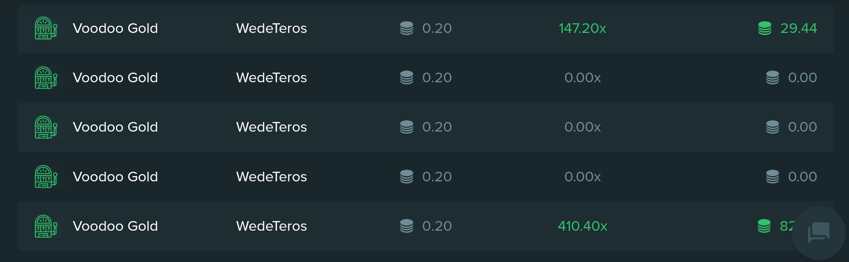View WedeTeros profile in 410.40x row
The image size is (849, 262).
pyautogui.click(x=272, y=226)
